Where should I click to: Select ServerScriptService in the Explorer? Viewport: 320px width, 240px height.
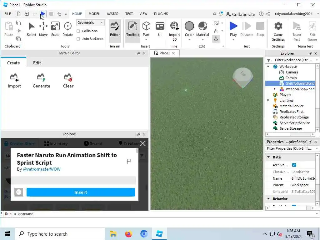[295, 123]
